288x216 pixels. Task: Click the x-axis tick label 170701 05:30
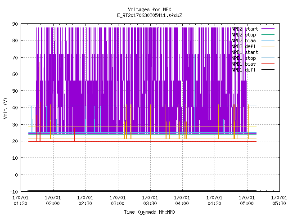click(279, 201)
